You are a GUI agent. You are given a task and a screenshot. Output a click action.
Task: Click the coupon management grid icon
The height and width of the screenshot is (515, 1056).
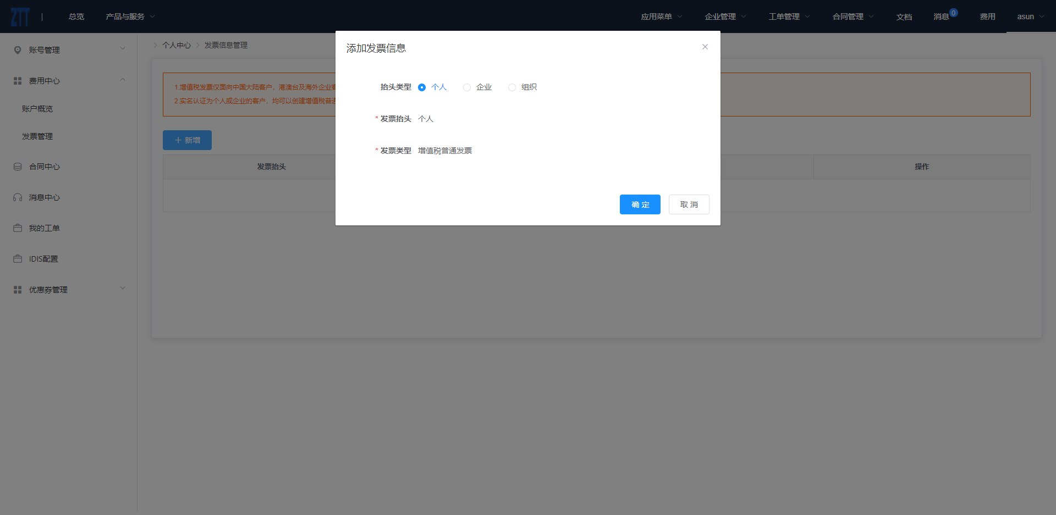coord(18,290)
